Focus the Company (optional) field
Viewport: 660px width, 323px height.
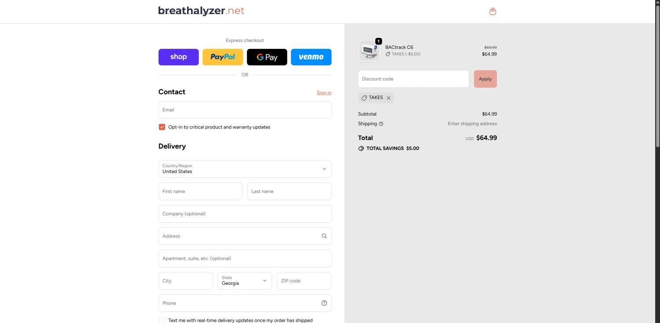pyautogui.click(x=245, y=214)
